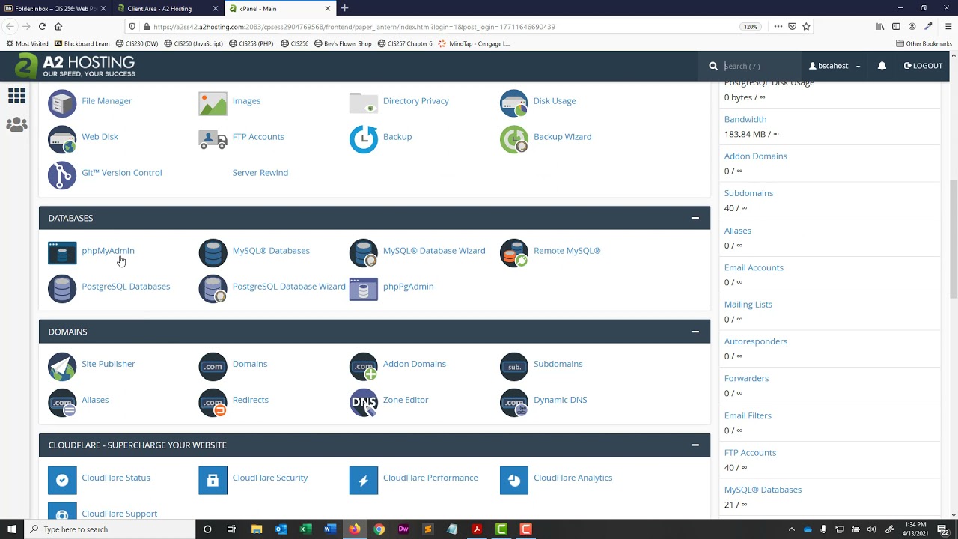The width and height of the screenshot is (958, 539).
Task: Open the bscahost user dropdown
Action: (835, 66)
